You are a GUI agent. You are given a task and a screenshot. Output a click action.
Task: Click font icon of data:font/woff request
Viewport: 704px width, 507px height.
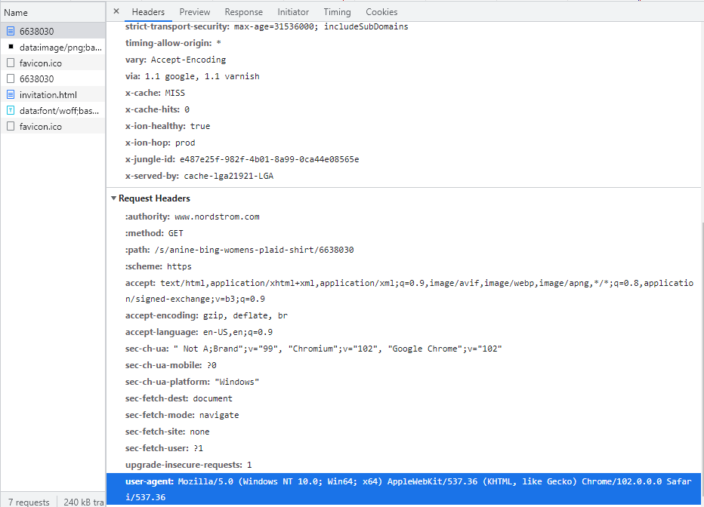[11, 110]
